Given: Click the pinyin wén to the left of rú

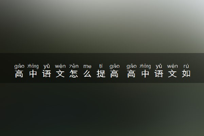Looking at the screenshot, I should click(x=172, y=66).
